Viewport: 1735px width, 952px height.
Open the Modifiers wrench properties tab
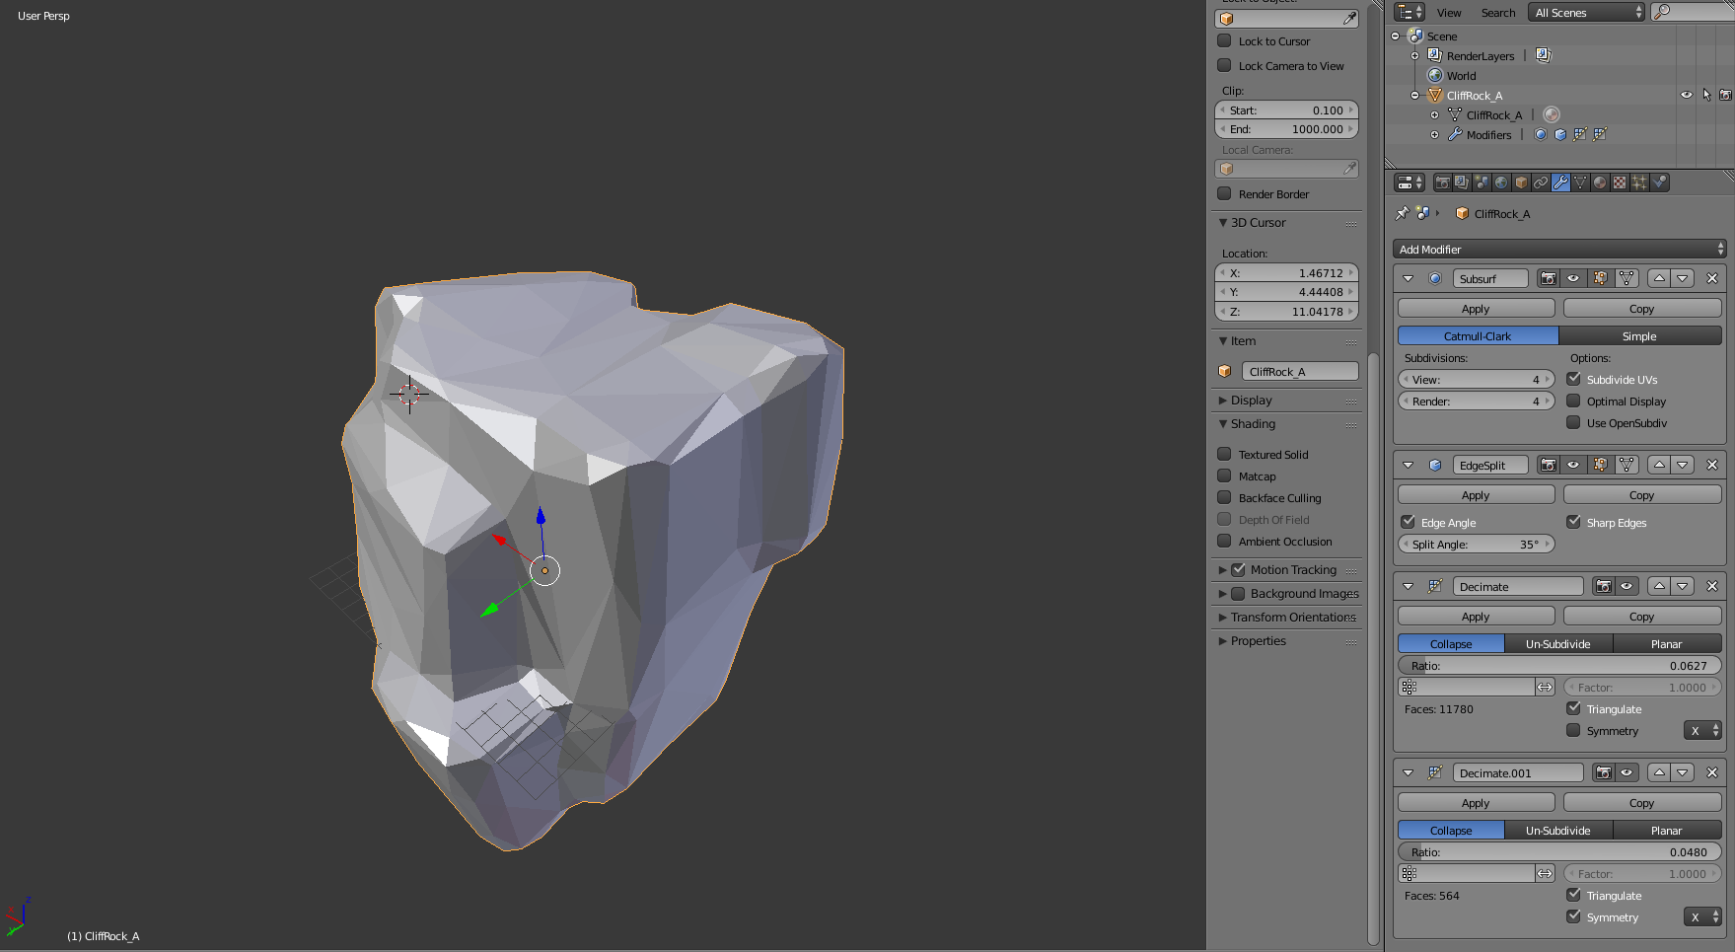tap(1560, 183)
